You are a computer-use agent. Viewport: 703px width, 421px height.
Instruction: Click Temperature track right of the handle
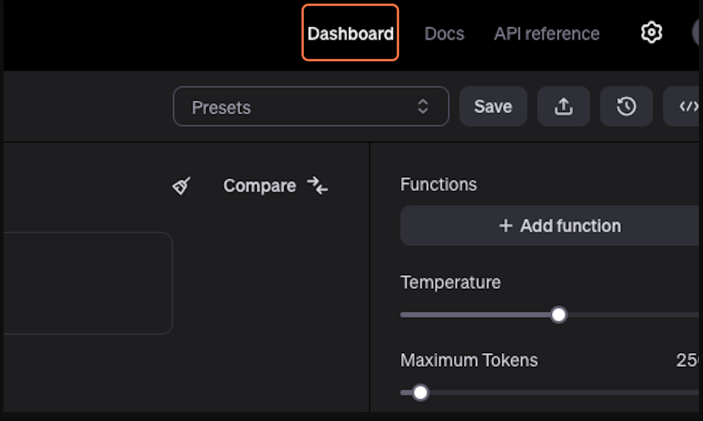(632, 314)
